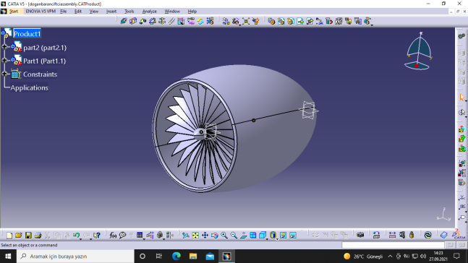Open the Shading view mode dropdown arrow
This screenshot has height=263, width=468.
[x=277, y=239]
